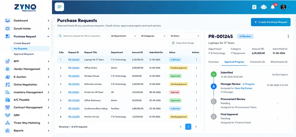The height and width of the screenshot is (137, 296).
Task: Select the Approval Progress tab
Action: [234, 62]
